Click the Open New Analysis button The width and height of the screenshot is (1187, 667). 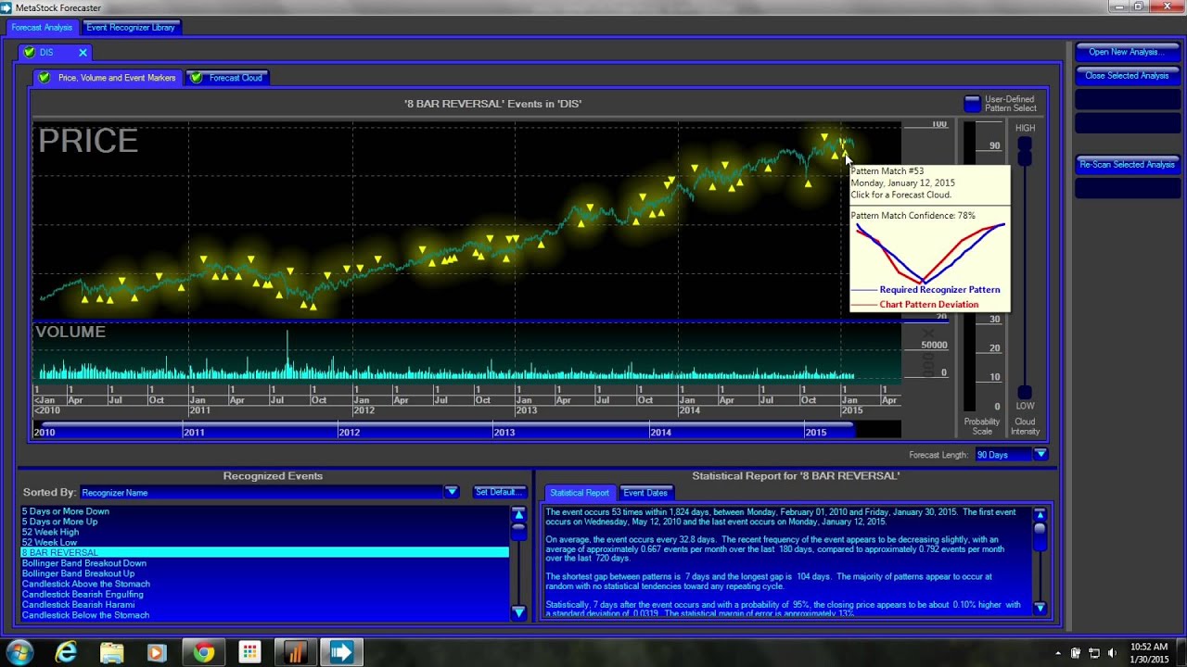(x=1126, y=52)
